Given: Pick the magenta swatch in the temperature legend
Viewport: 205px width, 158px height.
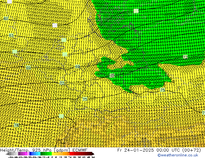Looking at the screenshot, I should [26, 154].
